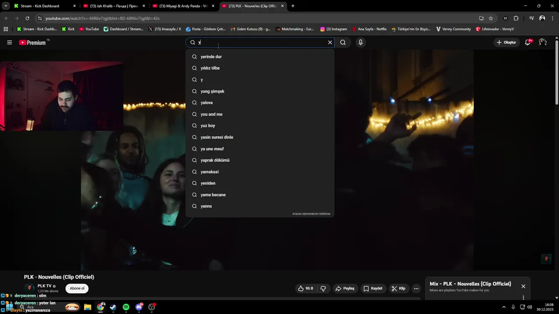
Task: Switch to the Stream - Kick Dashboard tab
Action: pos(44,6)
